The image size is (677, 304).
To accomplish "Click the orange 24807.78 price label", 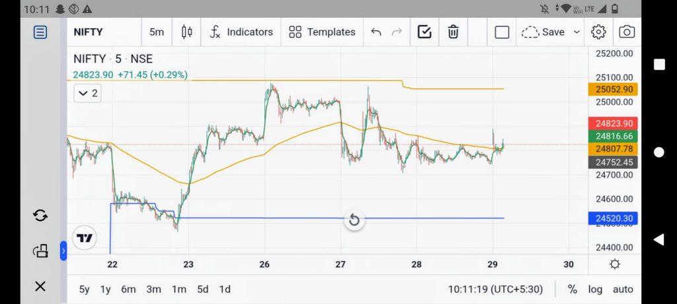I will tap(613, 150).
